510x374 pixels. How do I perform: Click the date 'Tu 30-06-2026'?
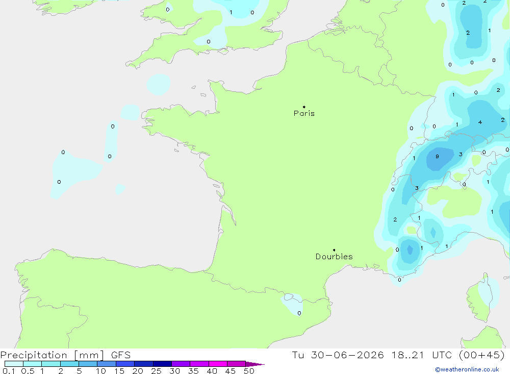click(338, 355)
